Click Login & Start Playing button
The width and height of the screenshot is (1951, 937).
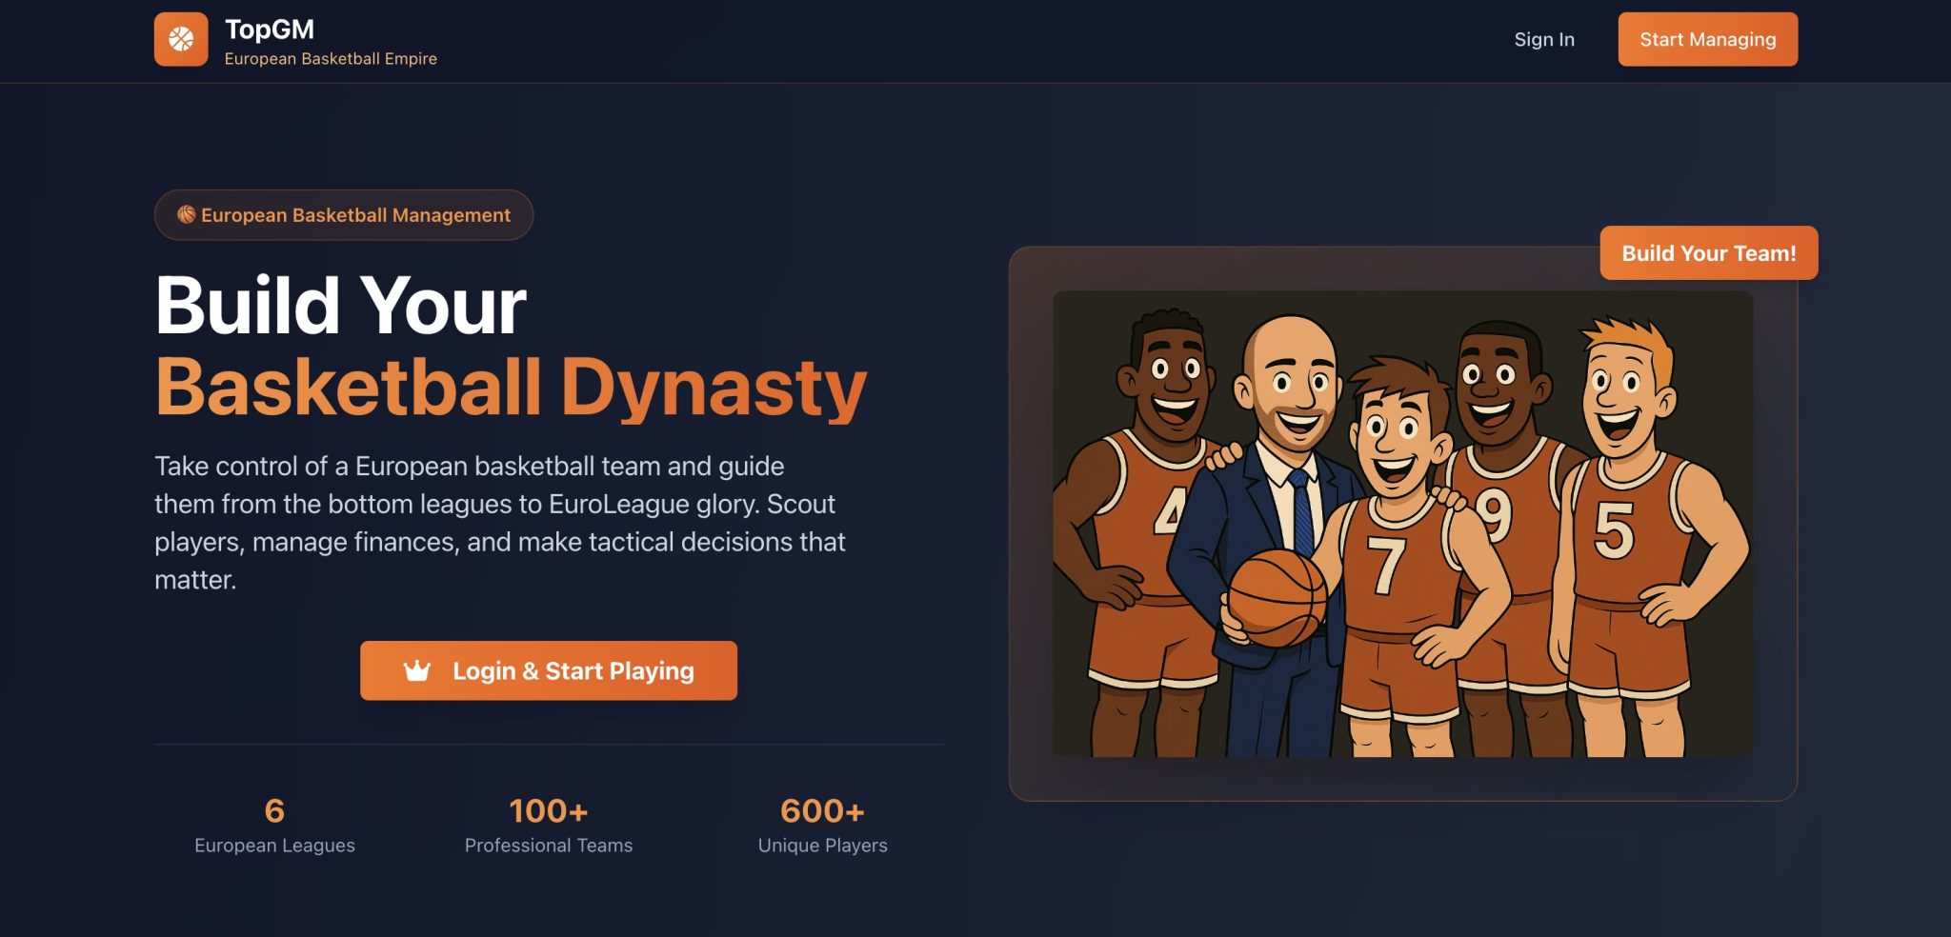(x=549, y=670)
